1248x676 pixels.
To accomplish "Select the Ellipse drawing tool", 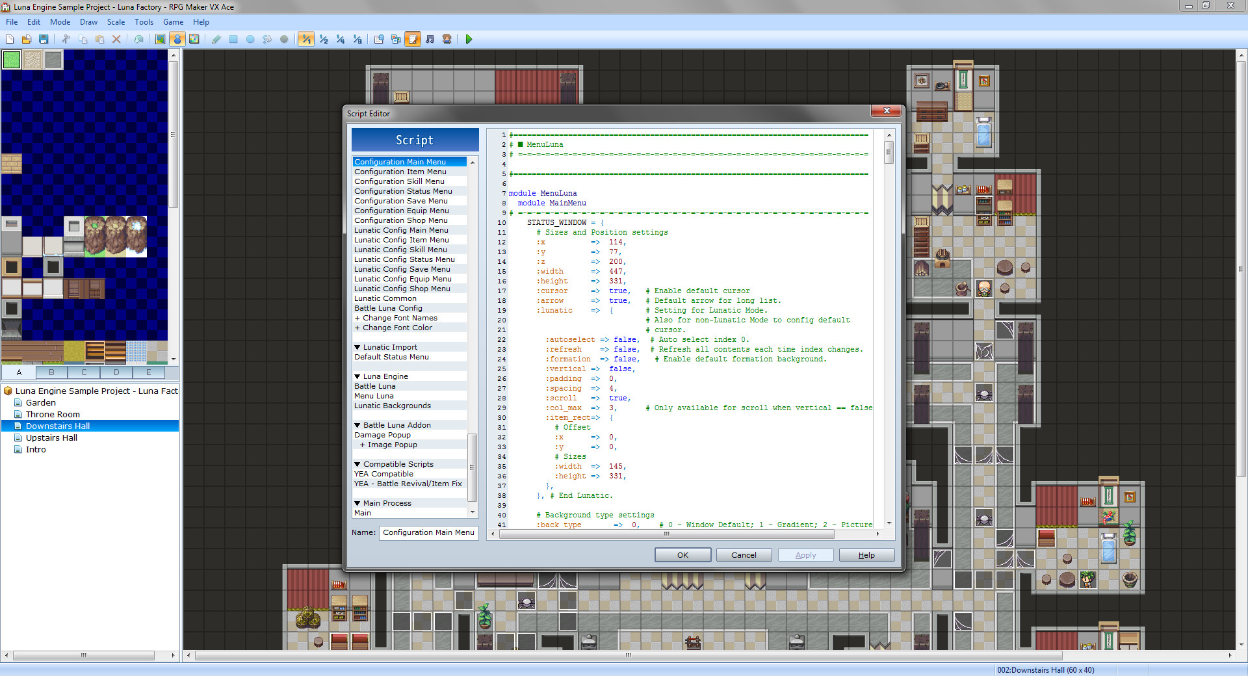I will pos(250,39).
